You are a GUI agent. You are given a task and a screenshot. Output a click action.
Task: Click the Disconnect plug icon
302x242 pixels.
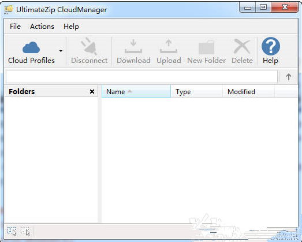89,46
